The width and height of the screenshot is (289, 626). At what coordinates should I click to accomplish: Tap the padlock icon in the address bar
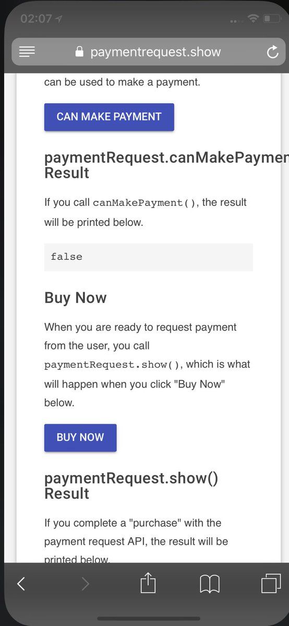[x=79, y=52]
